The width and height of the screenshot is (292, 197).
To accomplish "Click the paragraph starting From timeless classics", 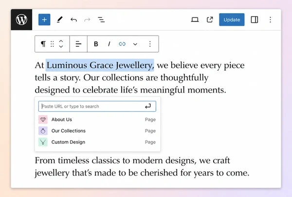I will [x=142, y=166].
